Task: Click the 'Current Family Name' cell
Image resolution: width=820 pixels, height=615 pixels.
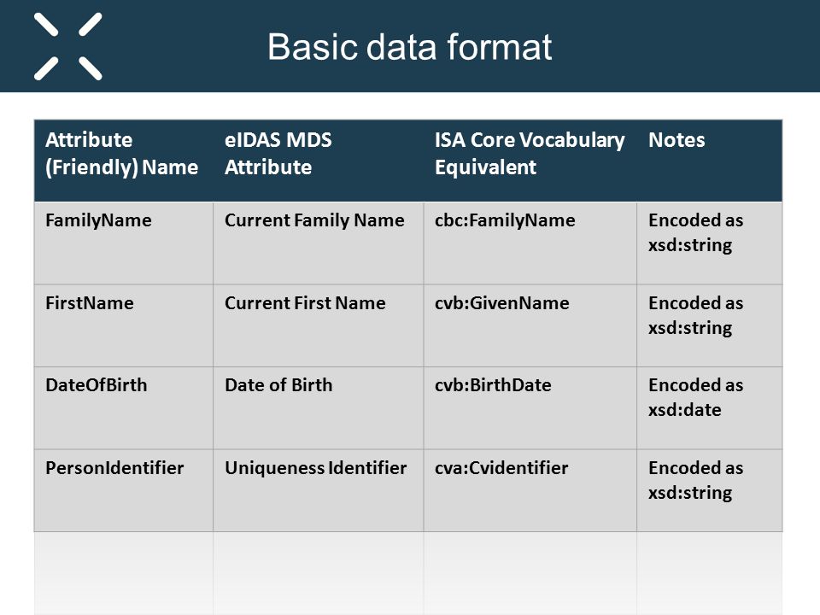Action: pyautogui.click(x=319, y=243)
